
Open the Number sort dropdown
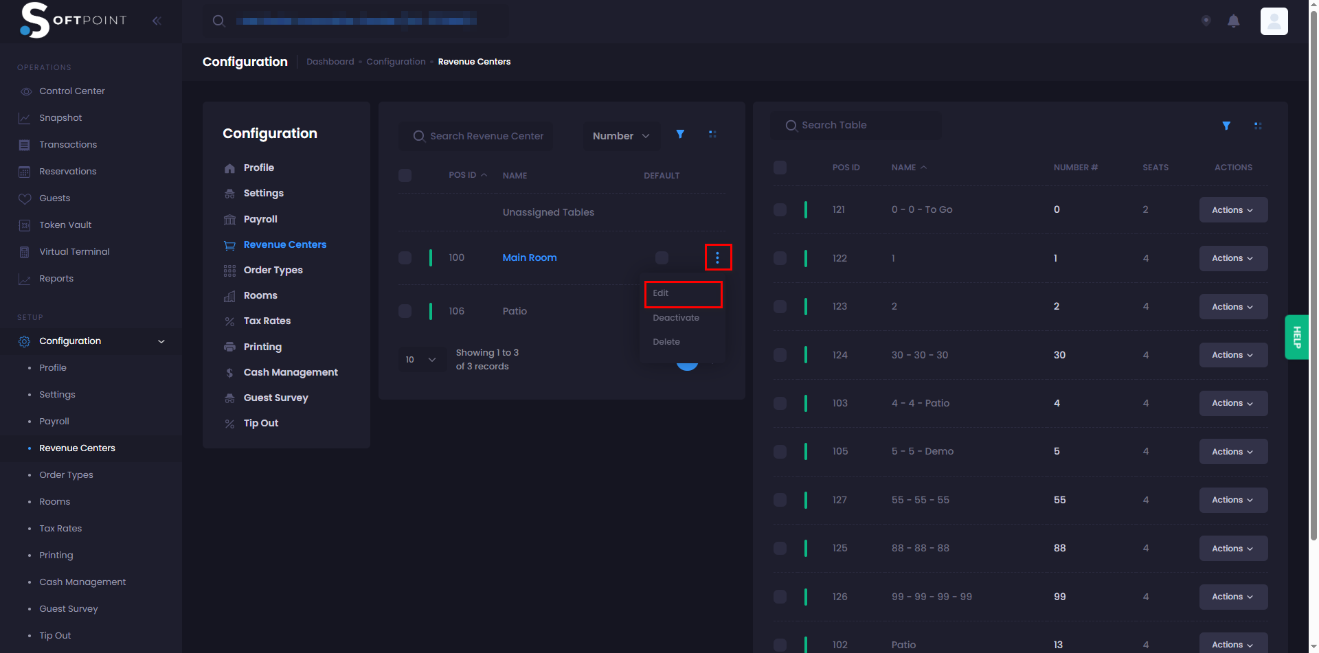tap(621, 136)
